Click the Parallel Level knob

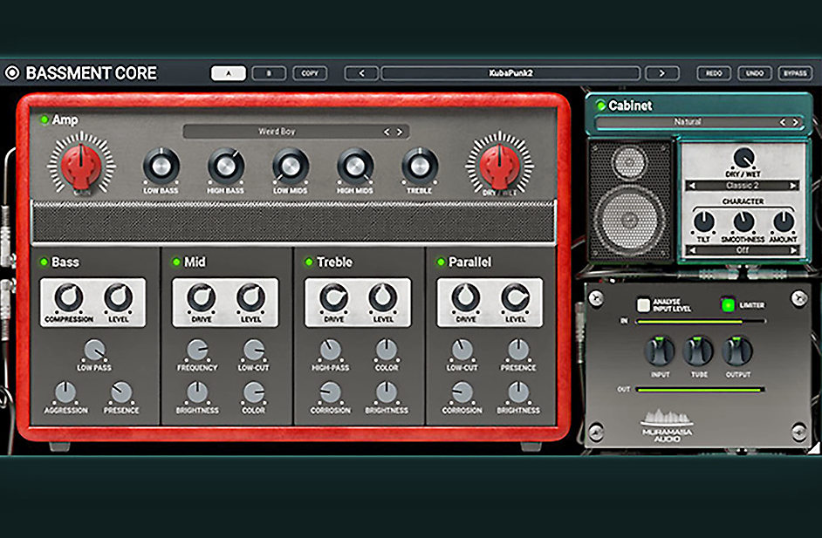click(516, 297)
